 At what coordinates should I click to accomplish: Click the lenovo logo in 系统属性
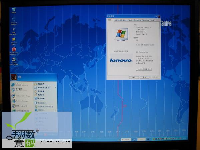(x=121, y=60)
